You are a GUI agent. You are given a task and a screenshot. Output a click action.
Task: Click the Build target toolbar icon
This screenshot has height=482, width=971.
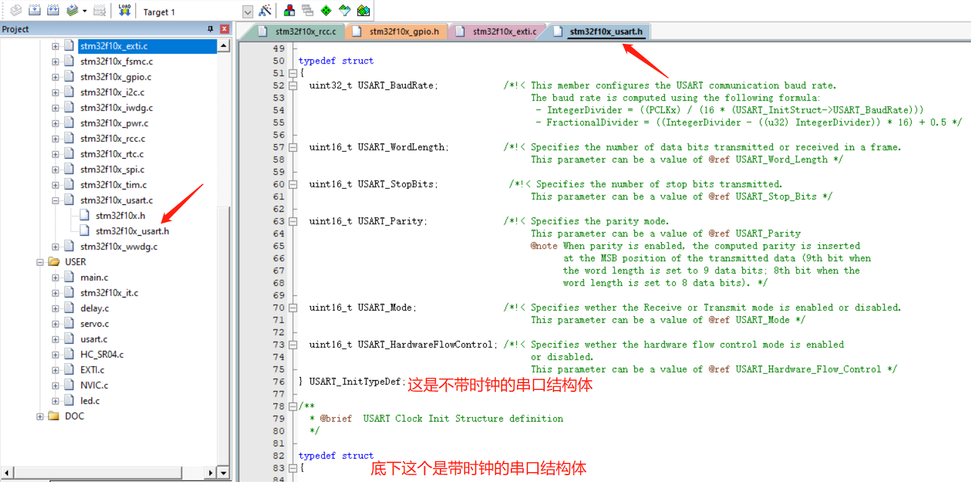tap(35, 10)
